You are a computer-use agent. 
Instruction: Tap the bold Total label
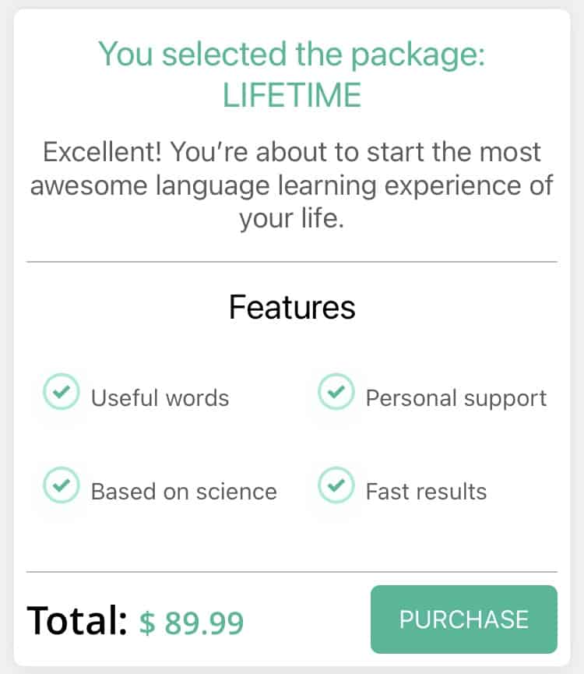tap(76, 620)
